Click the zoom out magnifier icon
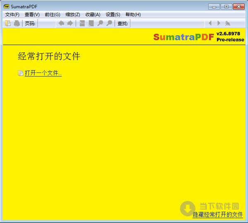Viewport: 248px width, 223px height. click(x=100, y=23)
